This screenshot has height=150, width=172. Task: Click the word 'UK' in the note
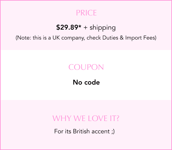point(56,38)
